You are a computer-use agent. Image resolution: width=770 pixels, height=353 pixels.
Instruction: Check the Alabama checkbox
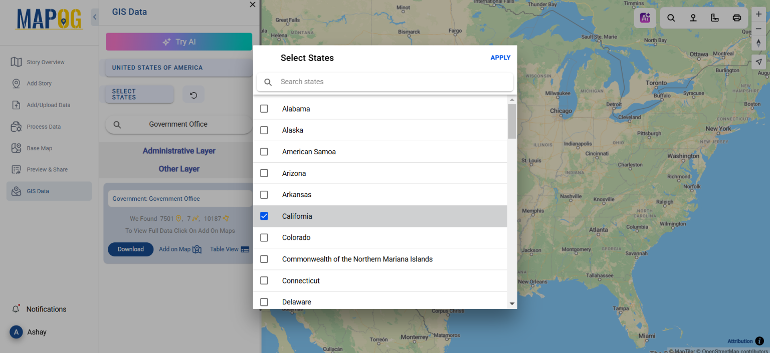264,108
